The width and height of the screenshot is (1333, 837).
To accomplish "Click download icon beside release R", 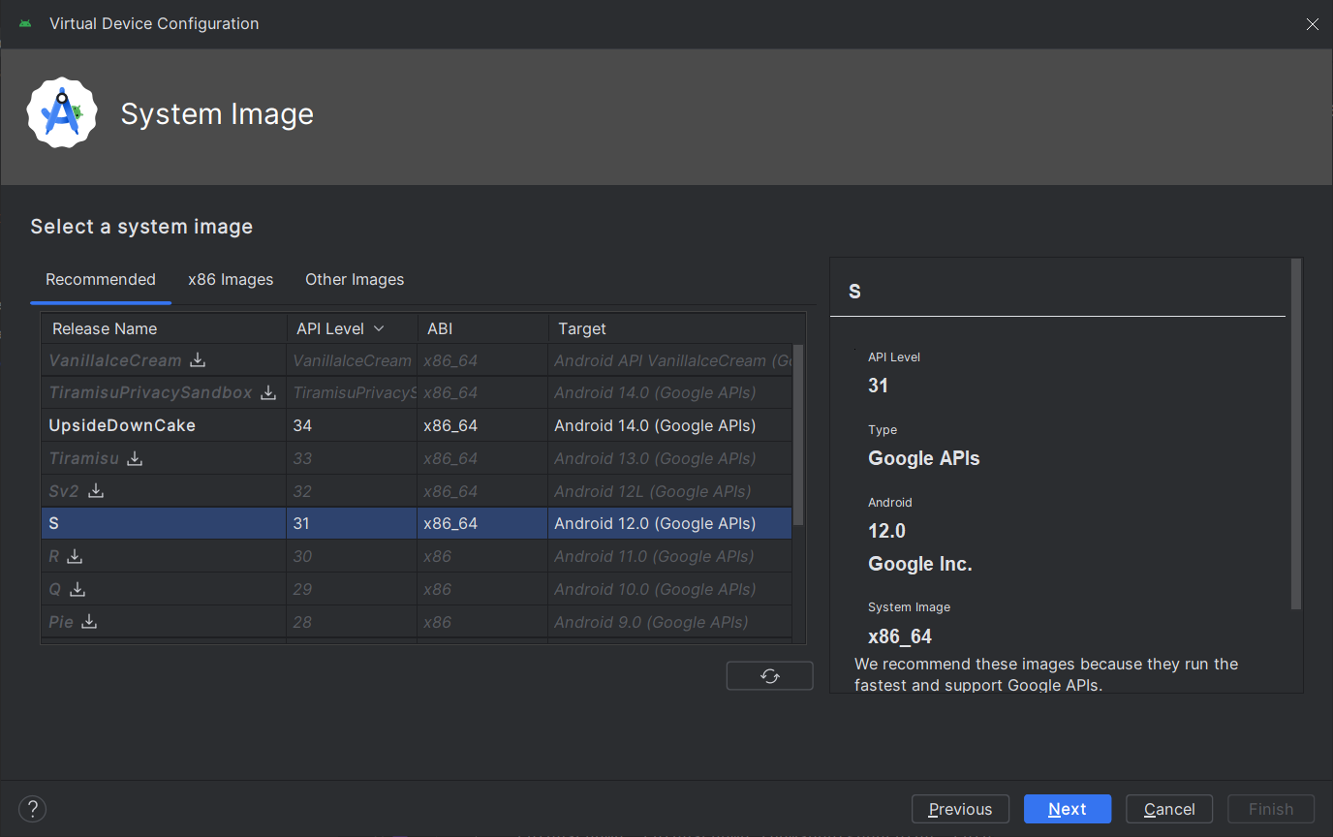I will (x=75, y=556).
